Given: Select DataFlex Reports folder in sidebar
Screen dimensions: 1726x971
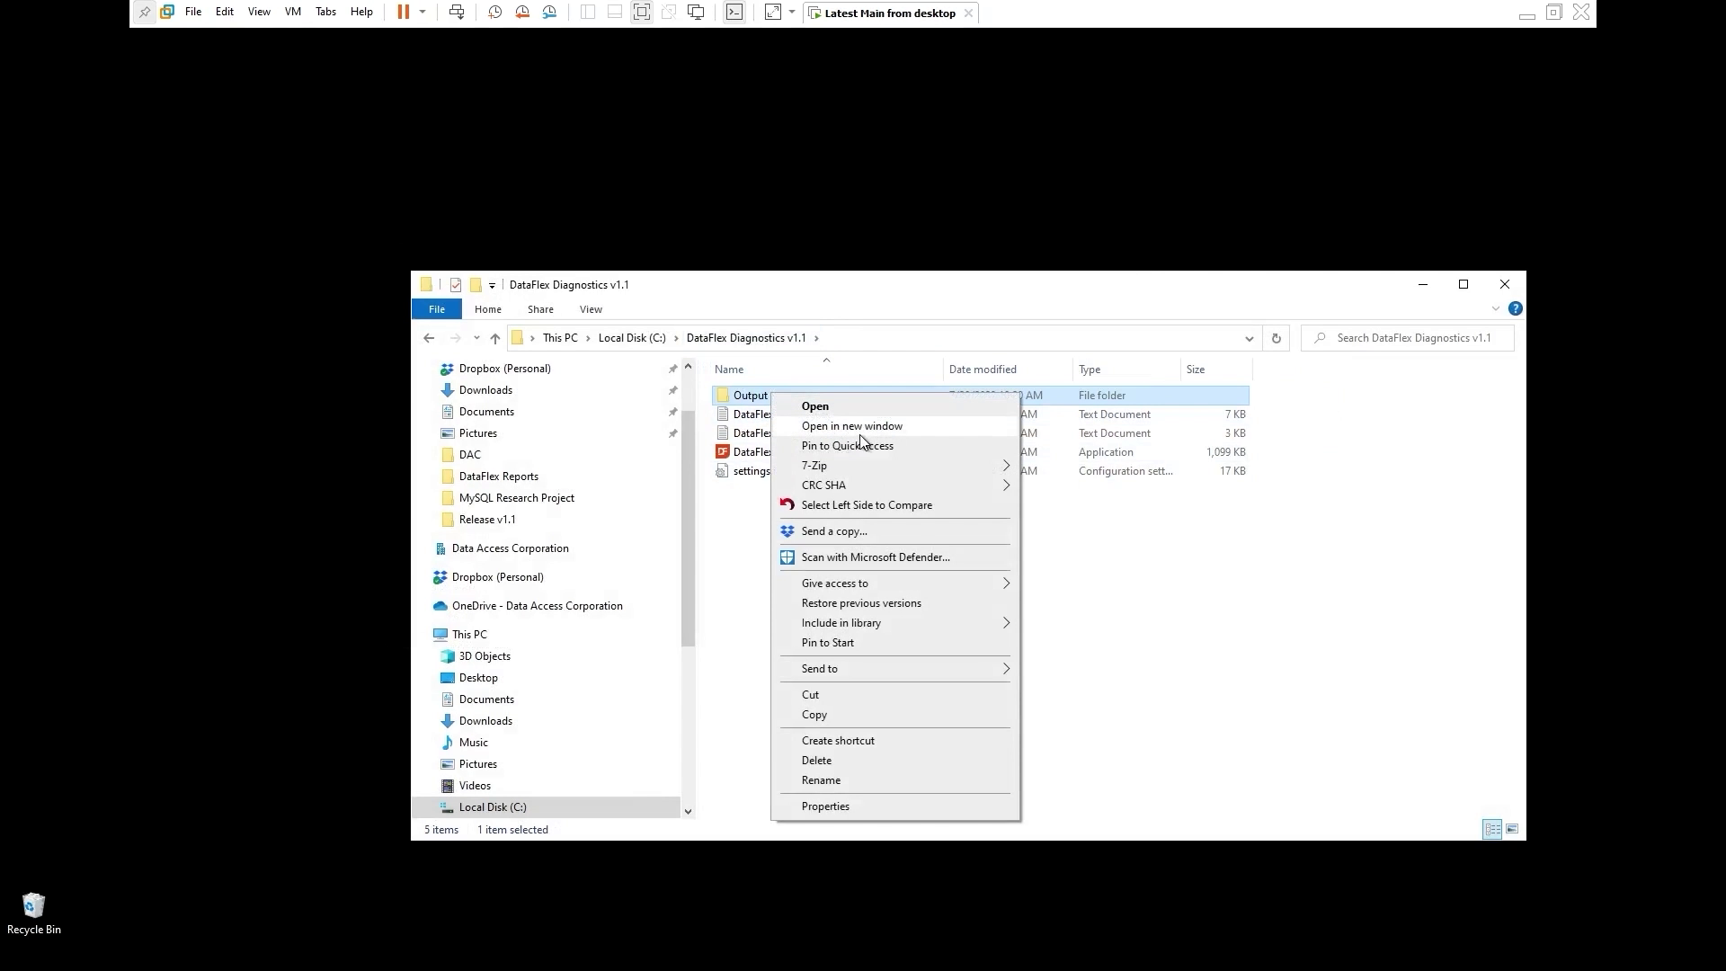Looking at the screenshot, I should [x=498, y=477].
